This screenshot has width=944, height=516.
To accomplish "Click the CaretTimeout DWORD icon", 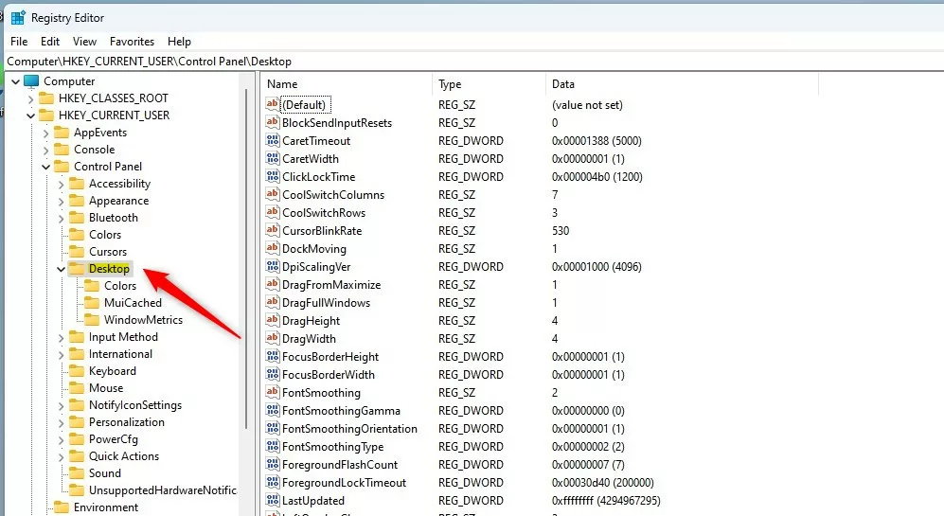I will [x=273, y=140].
